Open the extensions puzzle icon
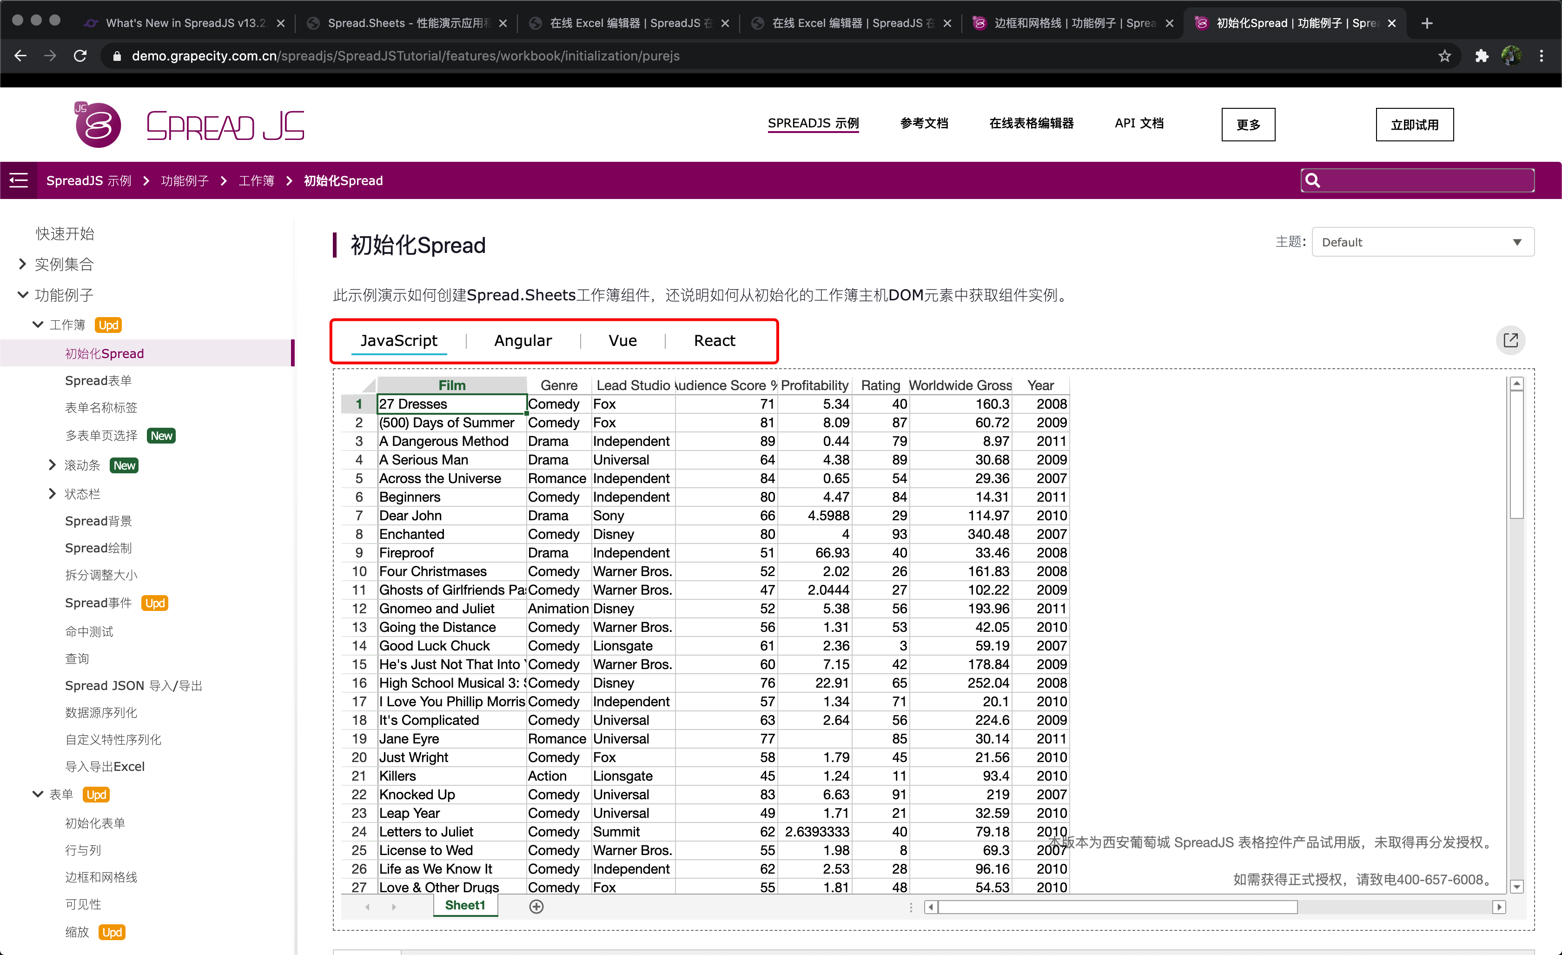 point(1482,56)
